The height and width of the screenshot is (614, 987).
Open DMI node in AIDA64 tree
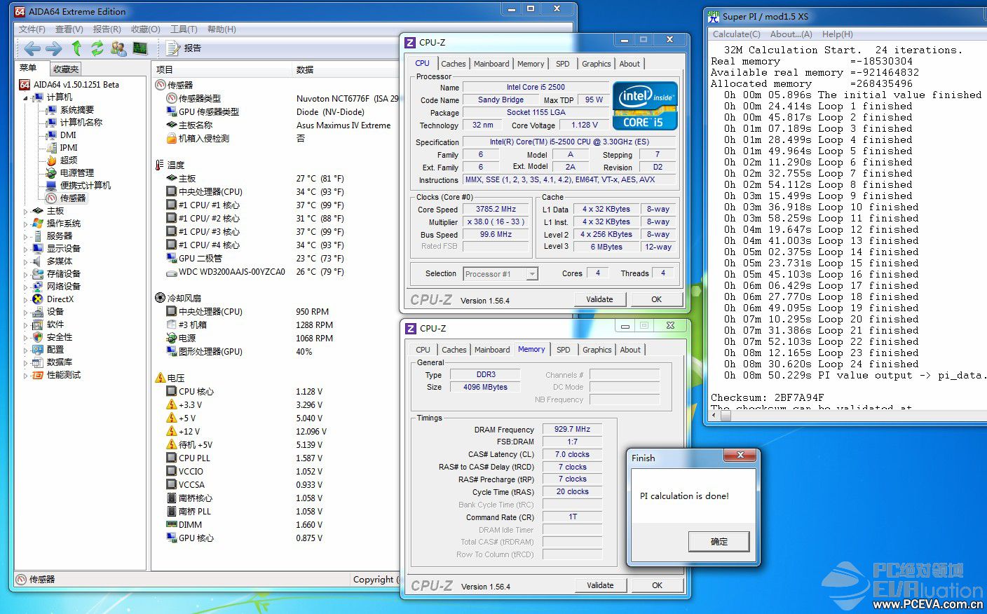pyautogui.click(x=68, y=135)
